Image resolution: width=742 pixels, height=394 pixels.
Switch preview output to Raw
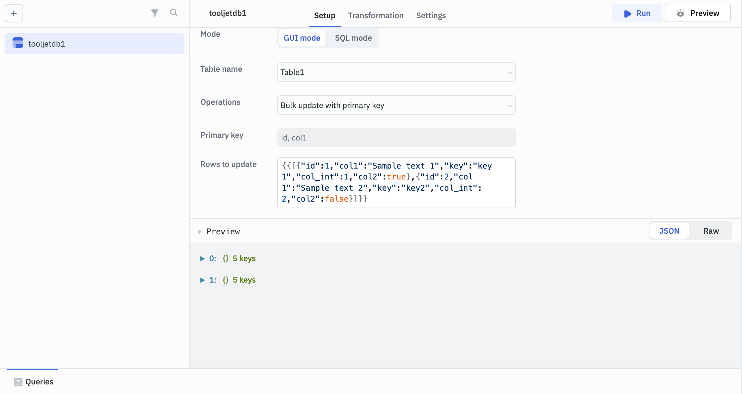point(710,231)
